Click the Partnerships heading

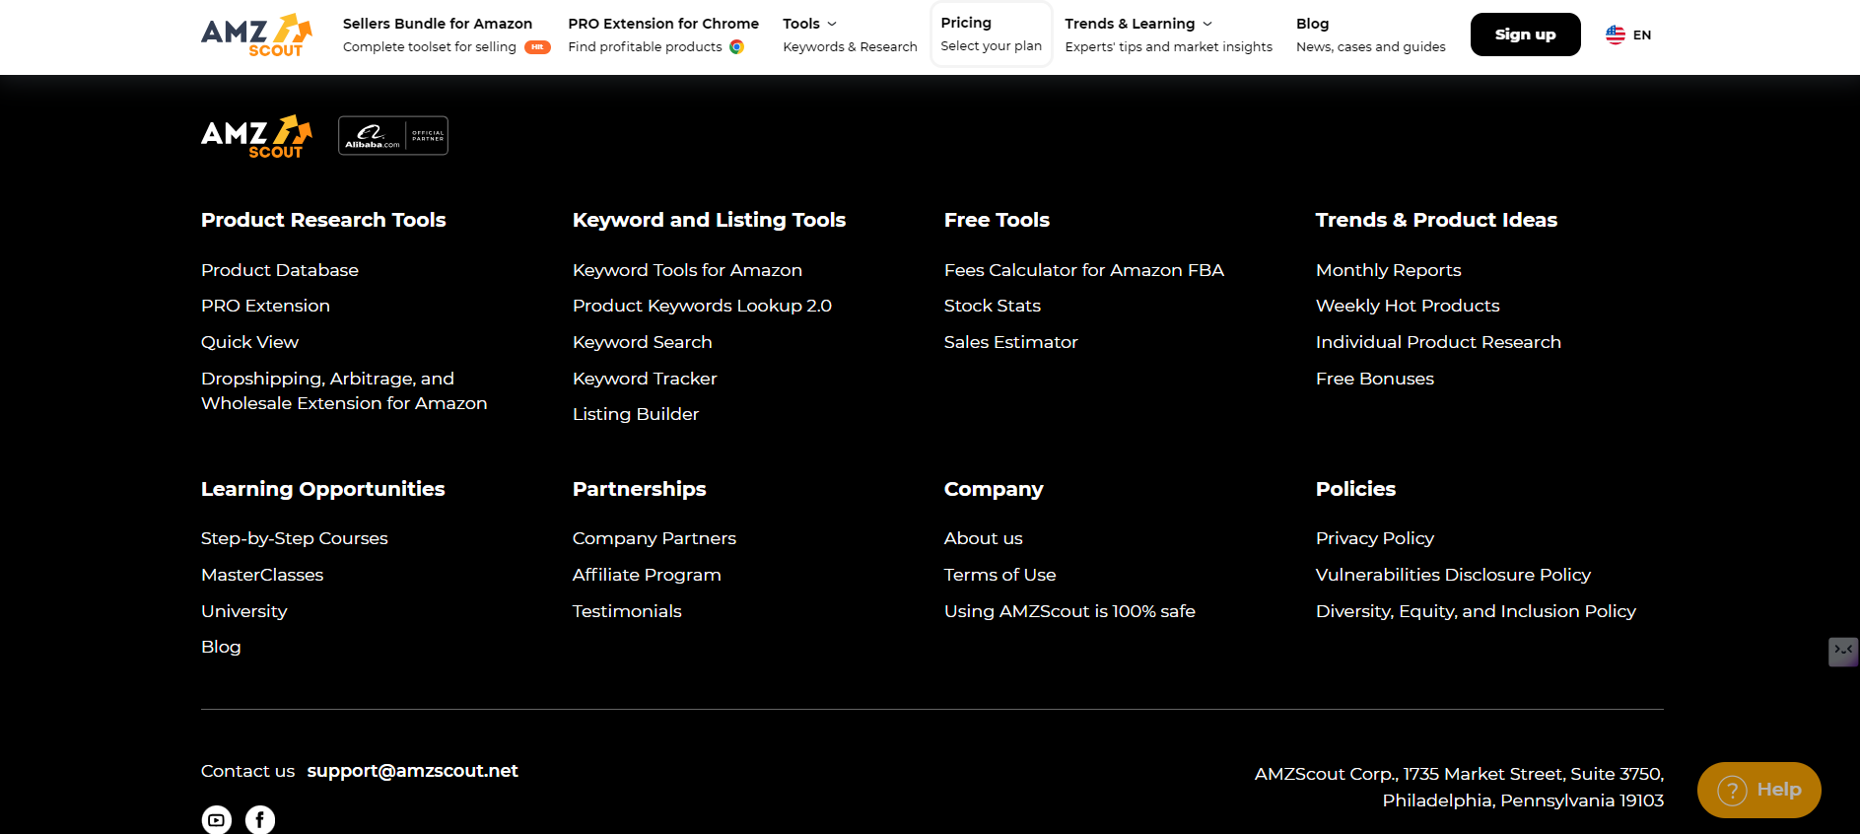[640, 489]
